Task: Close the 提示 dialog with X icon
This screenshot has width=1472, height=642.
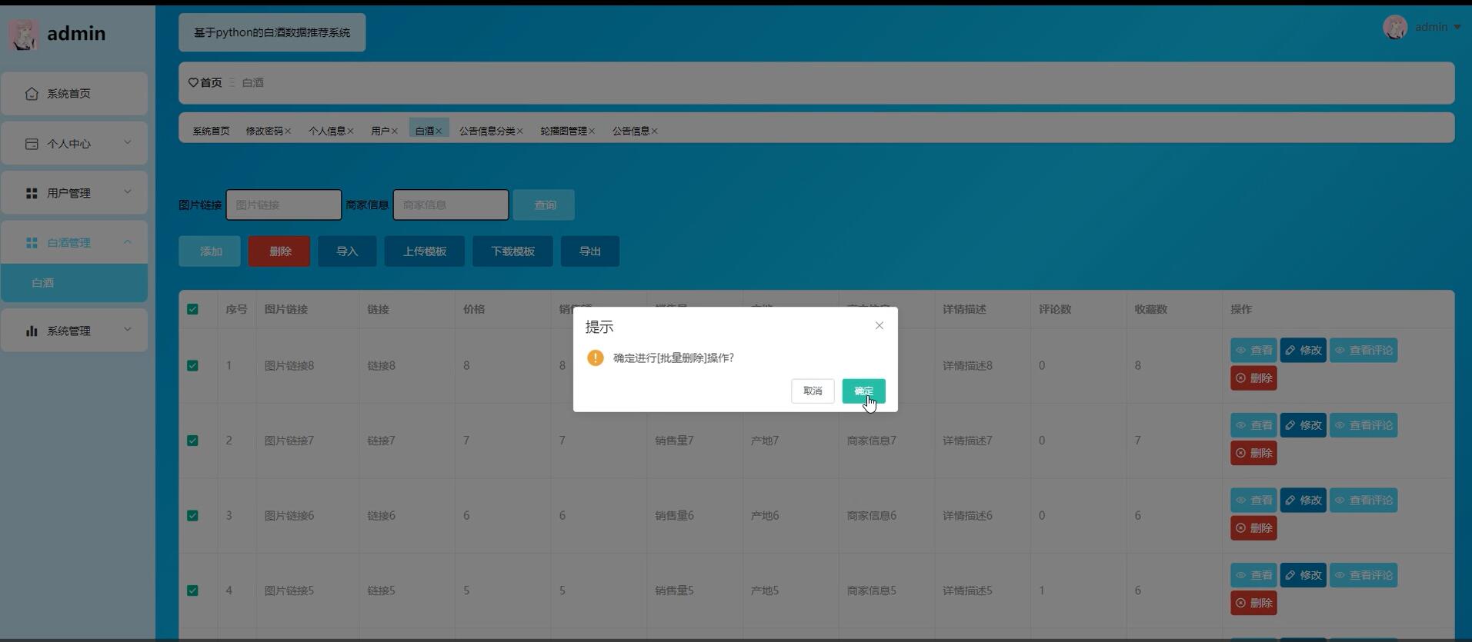Action: pyautogui.click(x=880, y=326)
